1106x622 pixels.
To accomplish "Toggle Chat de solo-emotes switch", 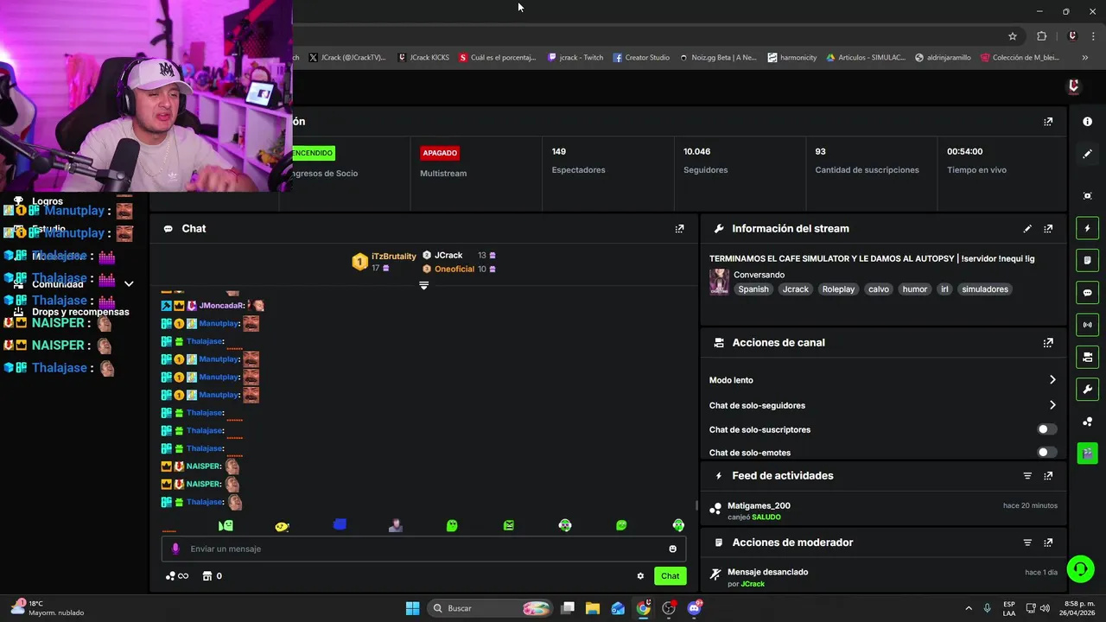I will tap(1046, 453).
